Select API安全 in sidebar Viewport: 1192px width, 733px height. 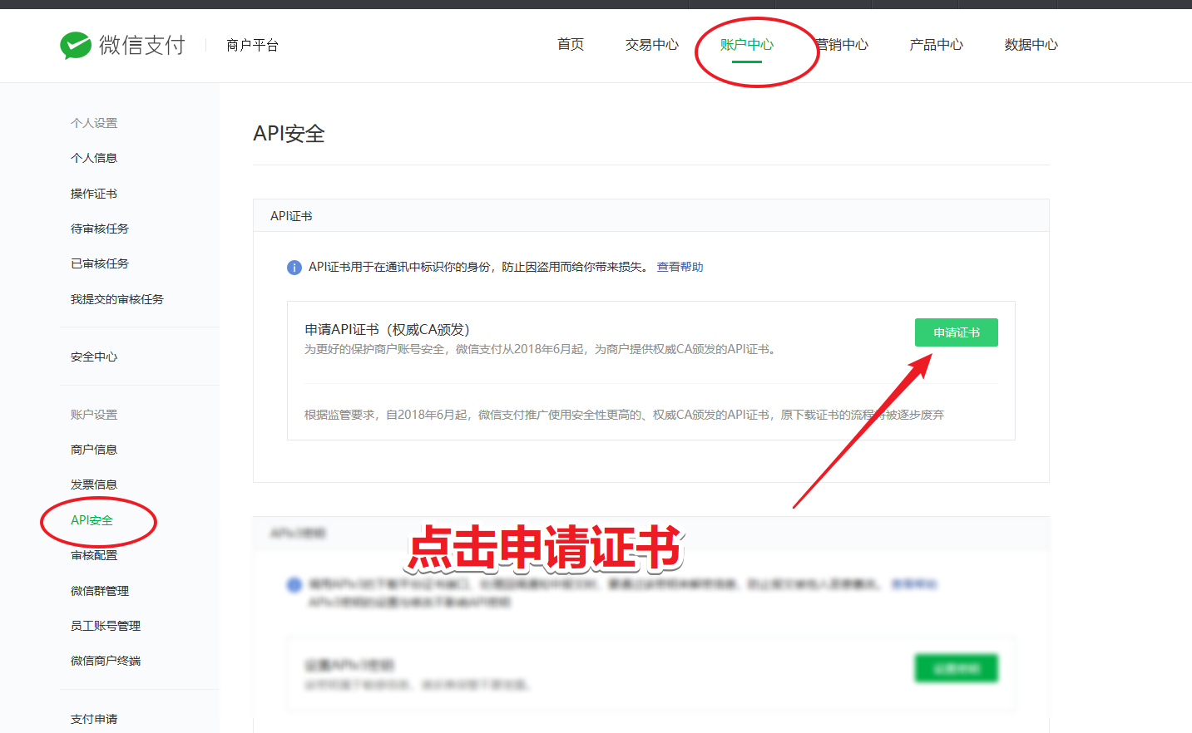tap(92, 520)
